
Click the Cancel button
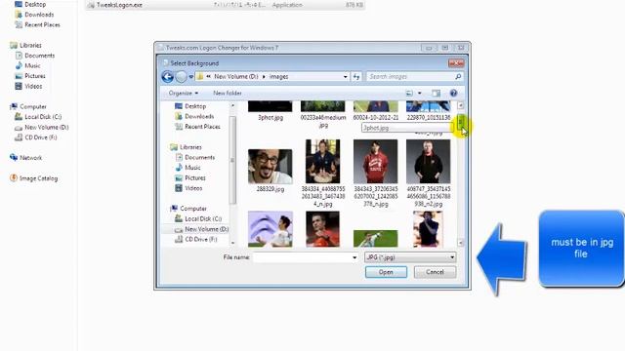(435, 272)
